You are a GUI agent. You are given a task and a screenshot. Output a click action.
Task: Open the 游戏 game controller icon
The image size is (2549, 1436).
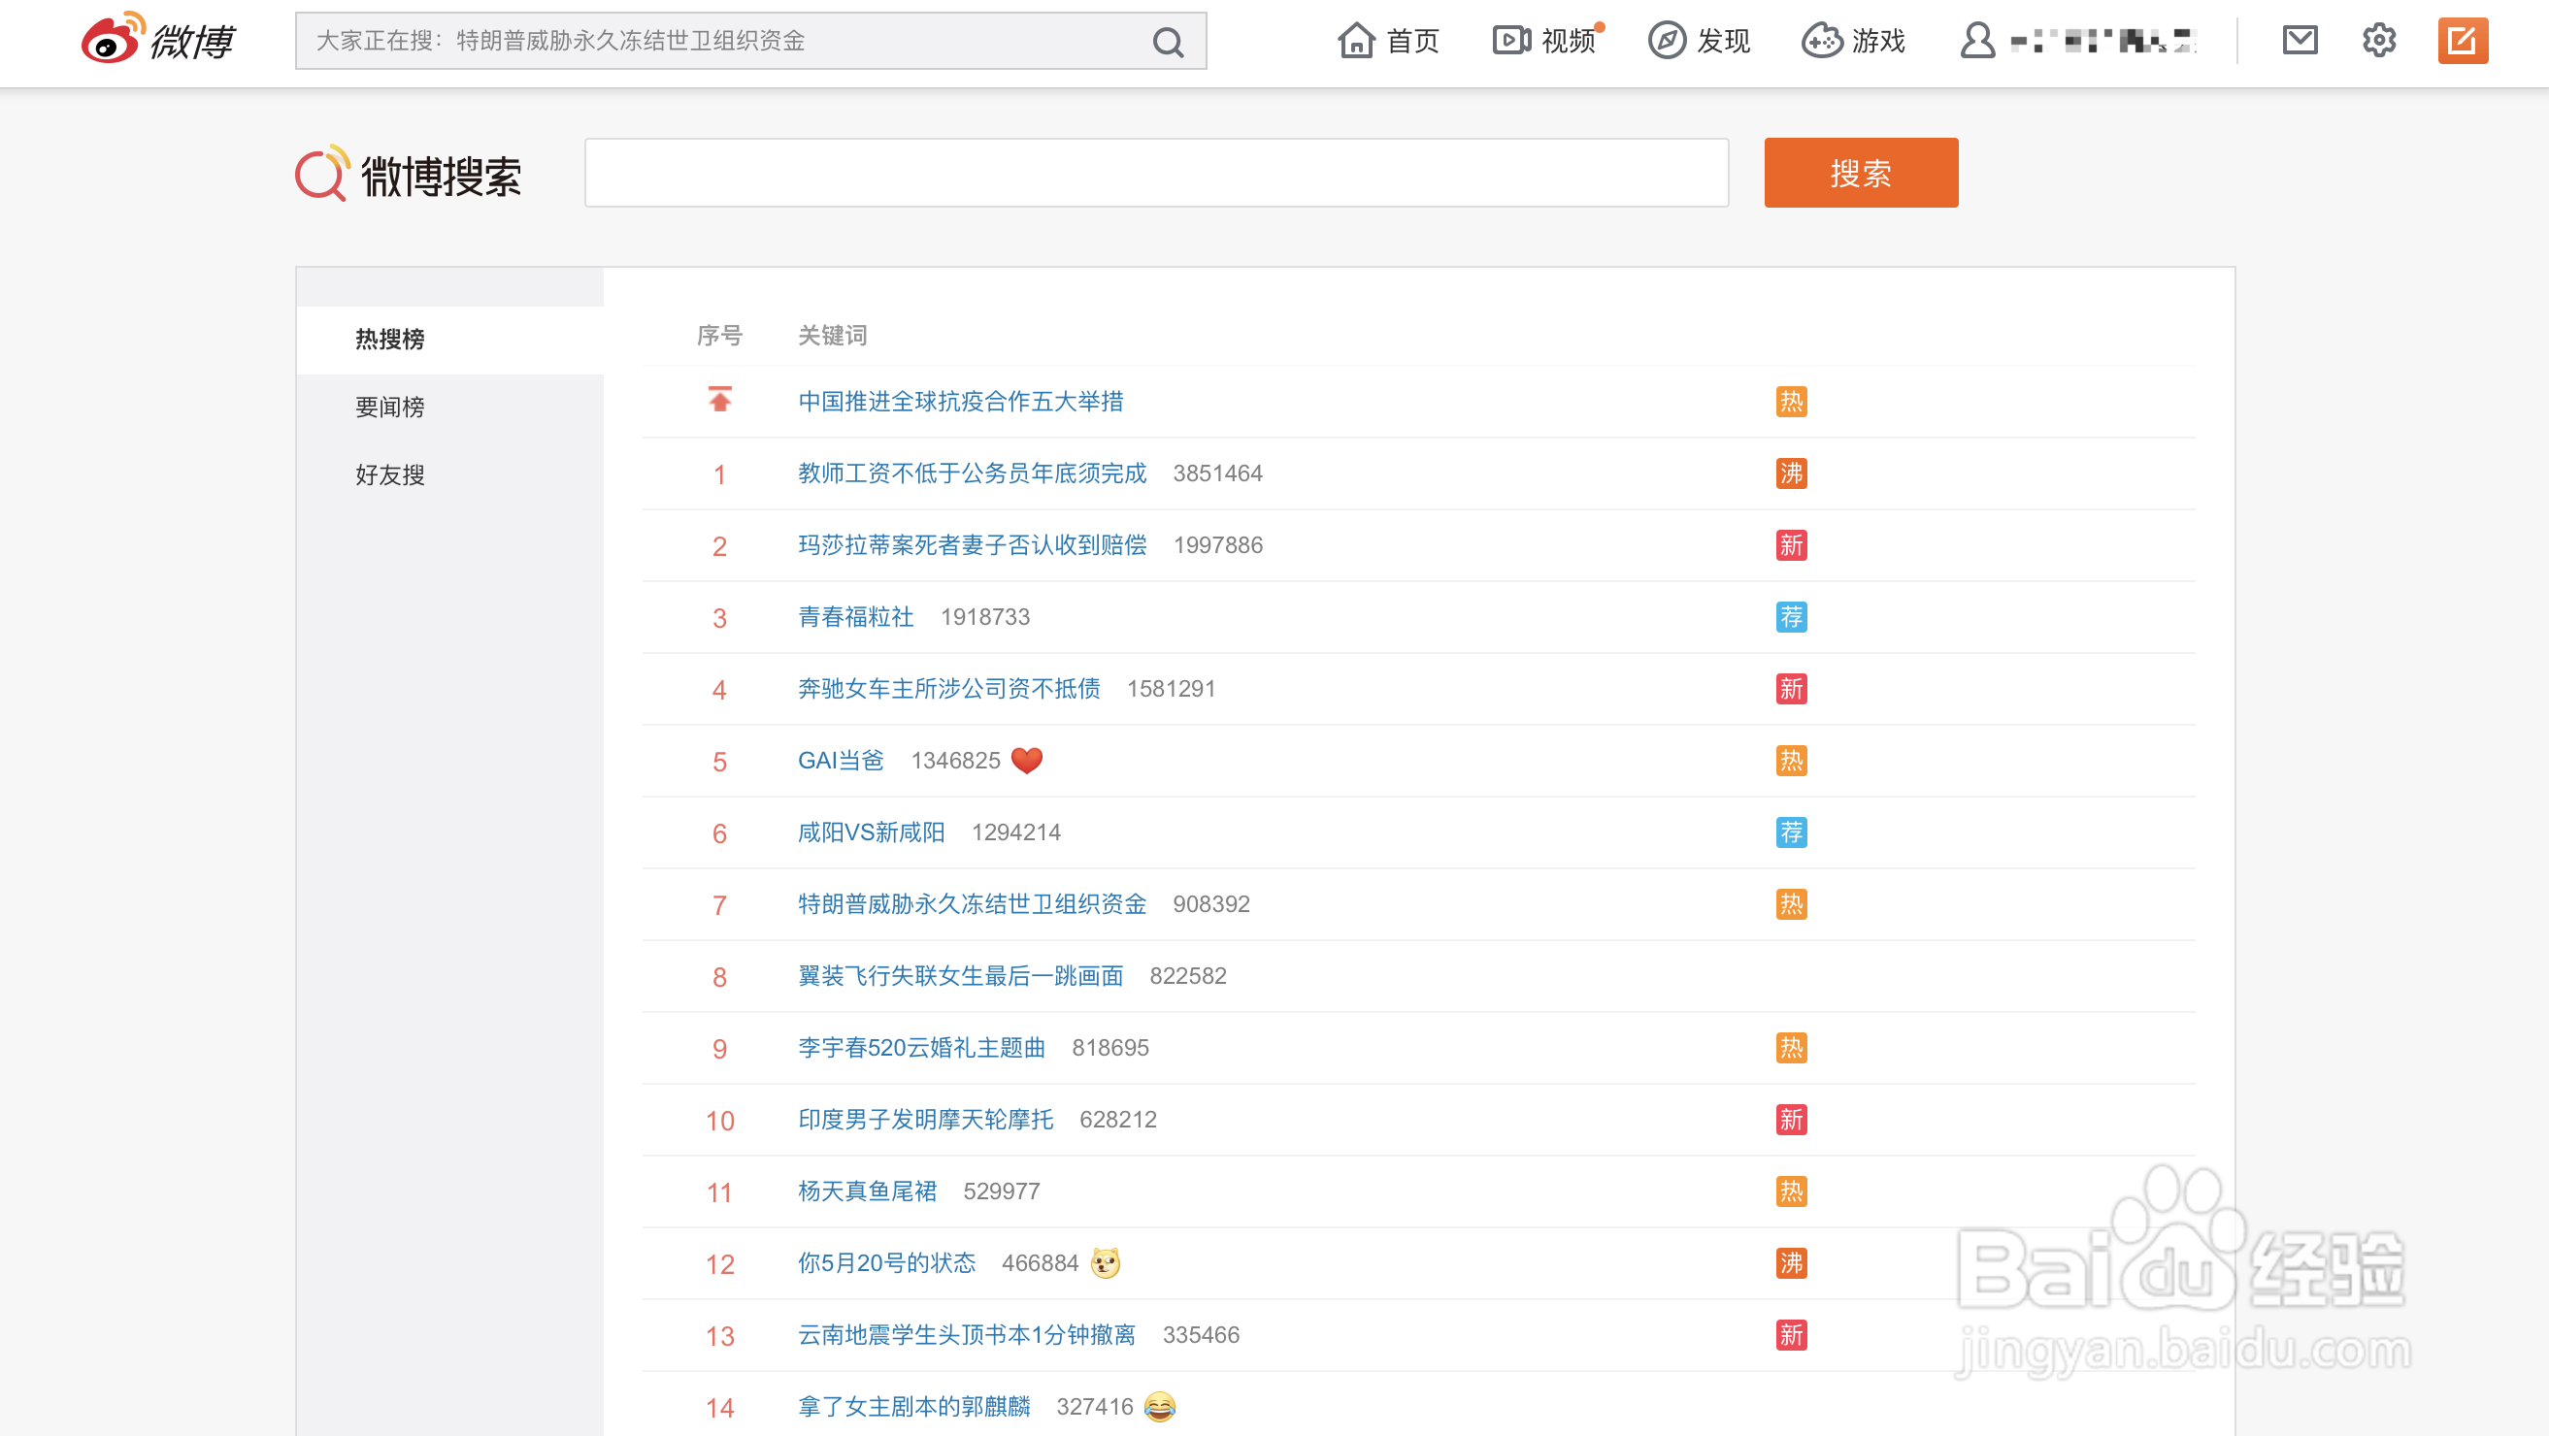point(1822,41)
